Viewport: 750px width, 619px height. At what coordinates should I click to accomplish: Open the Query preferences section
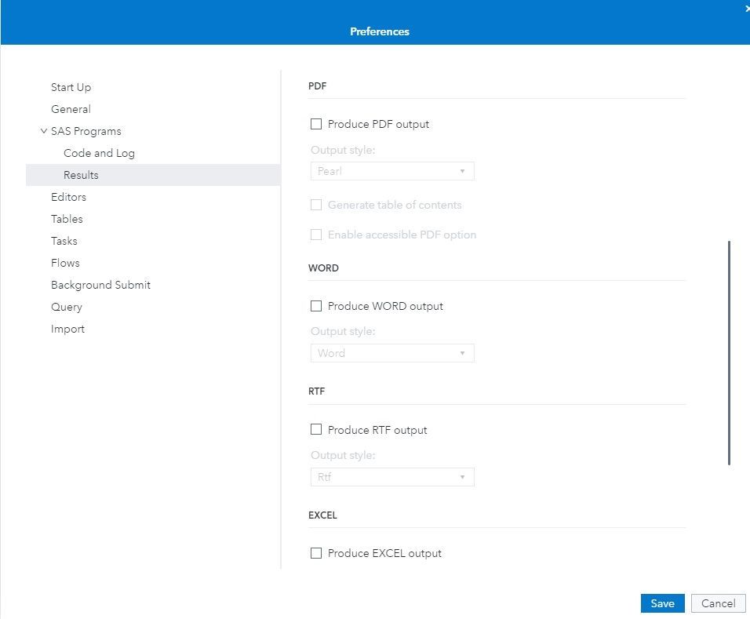click(x=67, y=307)
